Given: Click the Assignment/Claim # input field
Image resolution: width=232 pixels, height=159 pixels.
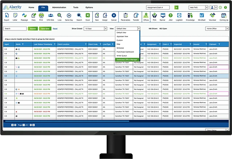Looking at the screenshot, I should (x=158, y=7).
